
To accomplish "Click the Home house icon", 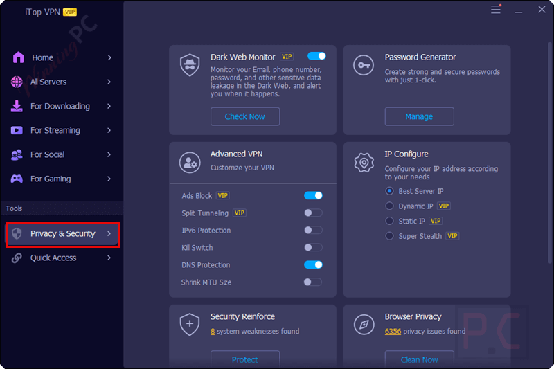I will (18, 57).
